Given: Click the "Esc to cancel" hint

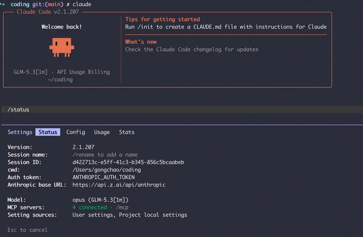Looking at the screenshot, I should 28,230.
